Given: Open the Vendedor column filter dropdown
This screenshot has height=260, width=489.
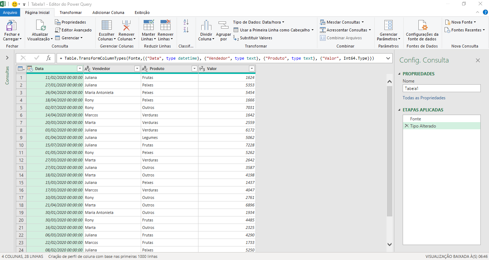Looking at the screenshot, I should click(137, 68).
